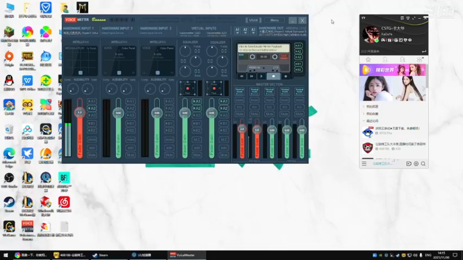Open Hardware Out A3 device dropdown
This screenshot has width=463, height=260.
[x=253, y=31]
